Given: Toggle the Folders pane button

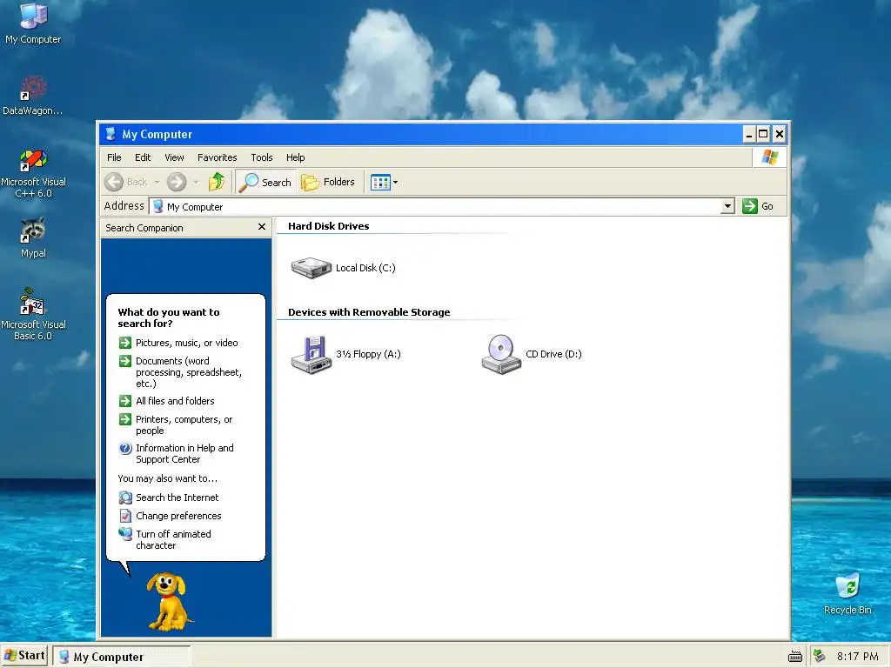Looking at the screenshot, I should pos(328,182).
